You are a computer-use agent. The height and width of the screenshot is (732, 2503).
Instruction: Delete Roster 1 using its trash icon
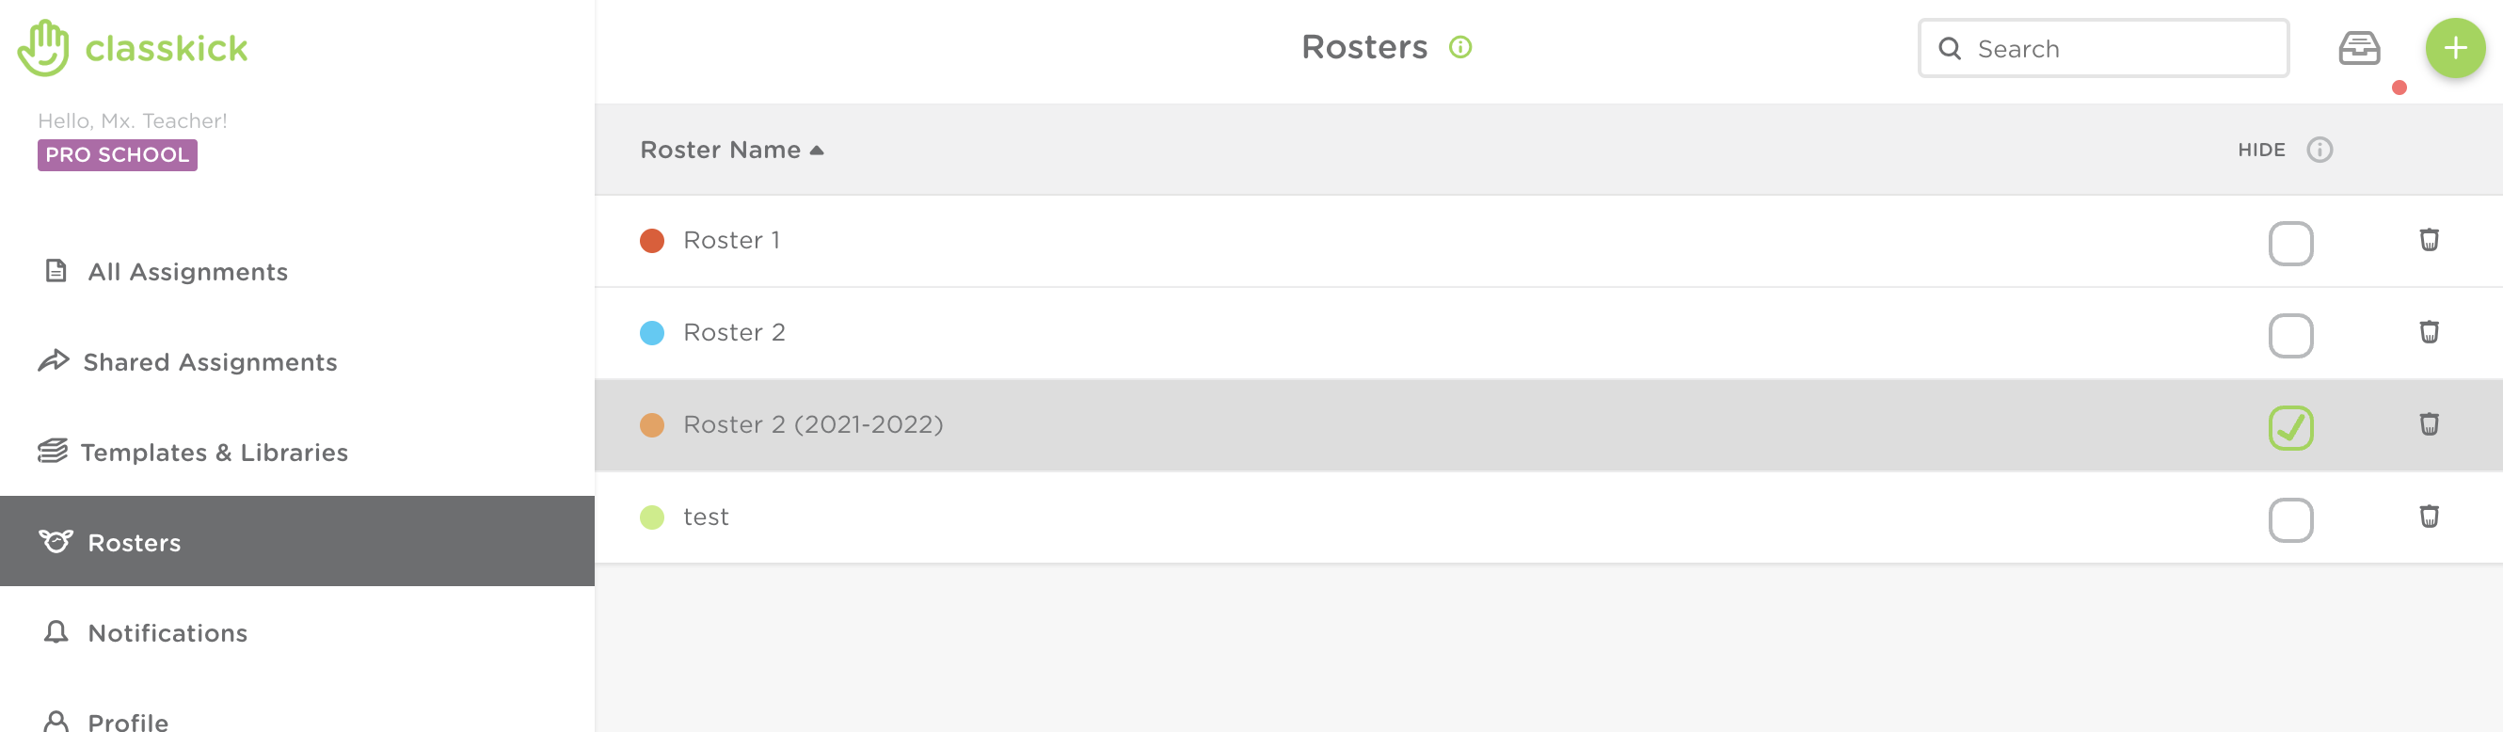[x=2428, y=240]
